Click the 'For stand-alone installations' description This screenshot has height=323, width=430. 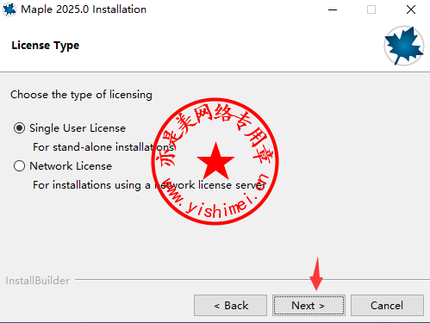coord(103,147)
